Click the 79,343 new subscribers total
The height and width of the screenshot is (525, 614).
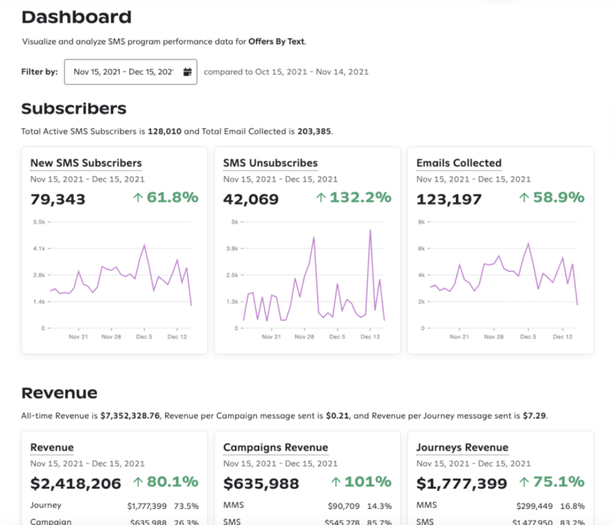(58, 199)
